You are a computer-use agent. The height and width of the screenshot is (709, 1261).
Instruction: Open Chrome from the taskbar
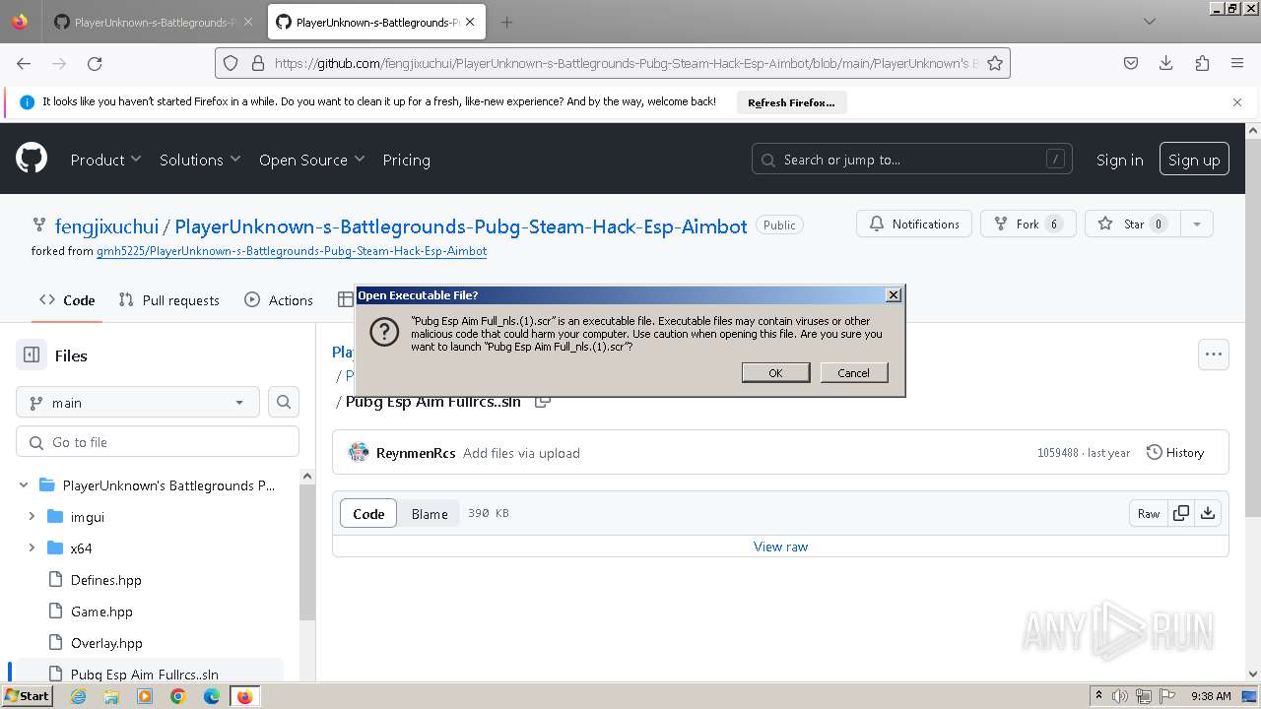point(178,696)
